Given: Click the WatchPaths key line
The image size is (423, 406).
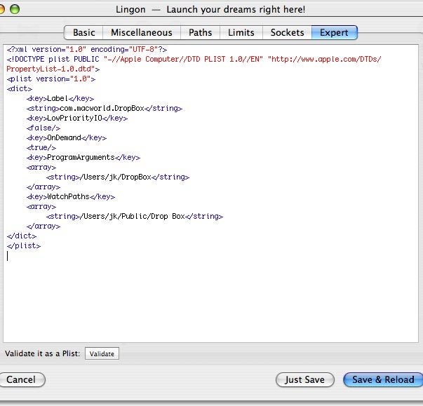Looking at the screenshot, I should click(71, 197).
